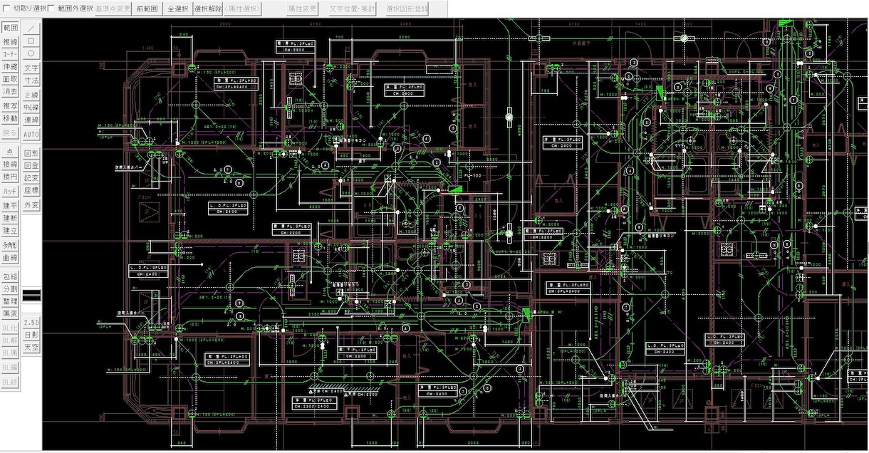Select the 範囲 range selection tool

coord(10,28)
